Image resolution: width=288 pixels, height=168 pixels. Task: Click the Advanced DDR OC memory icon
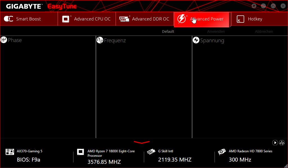(124, 19)
